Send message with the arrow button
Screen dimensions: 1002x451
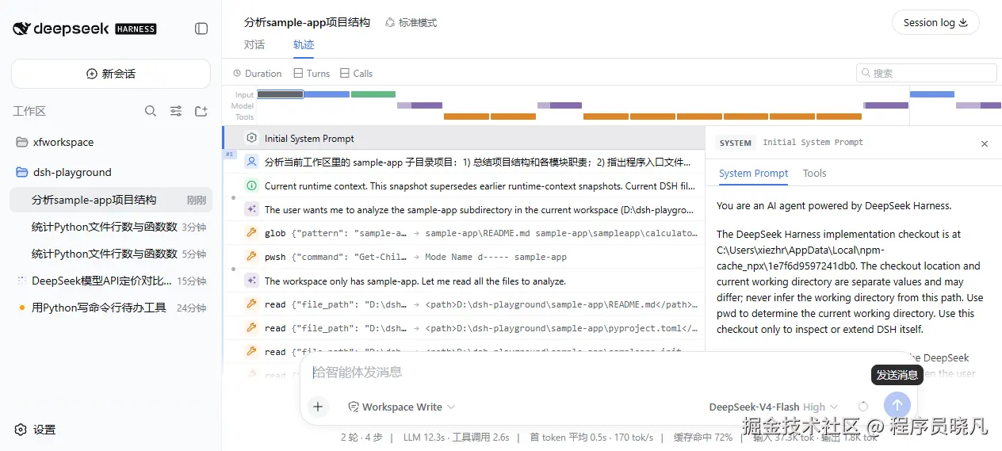coord(897,406)
